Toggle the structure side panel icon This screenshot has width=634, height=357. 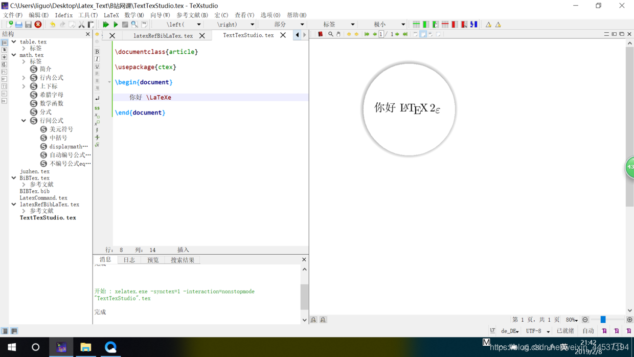(5, 331)
